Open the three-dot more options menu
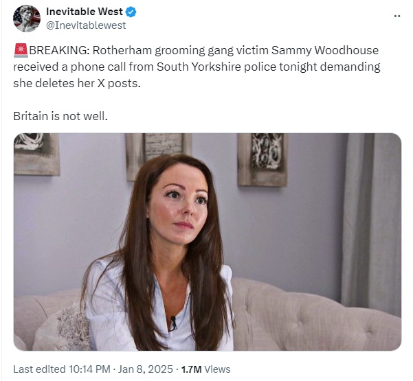Viewport: 413px width, 381px height. click(x=397, y=16)
